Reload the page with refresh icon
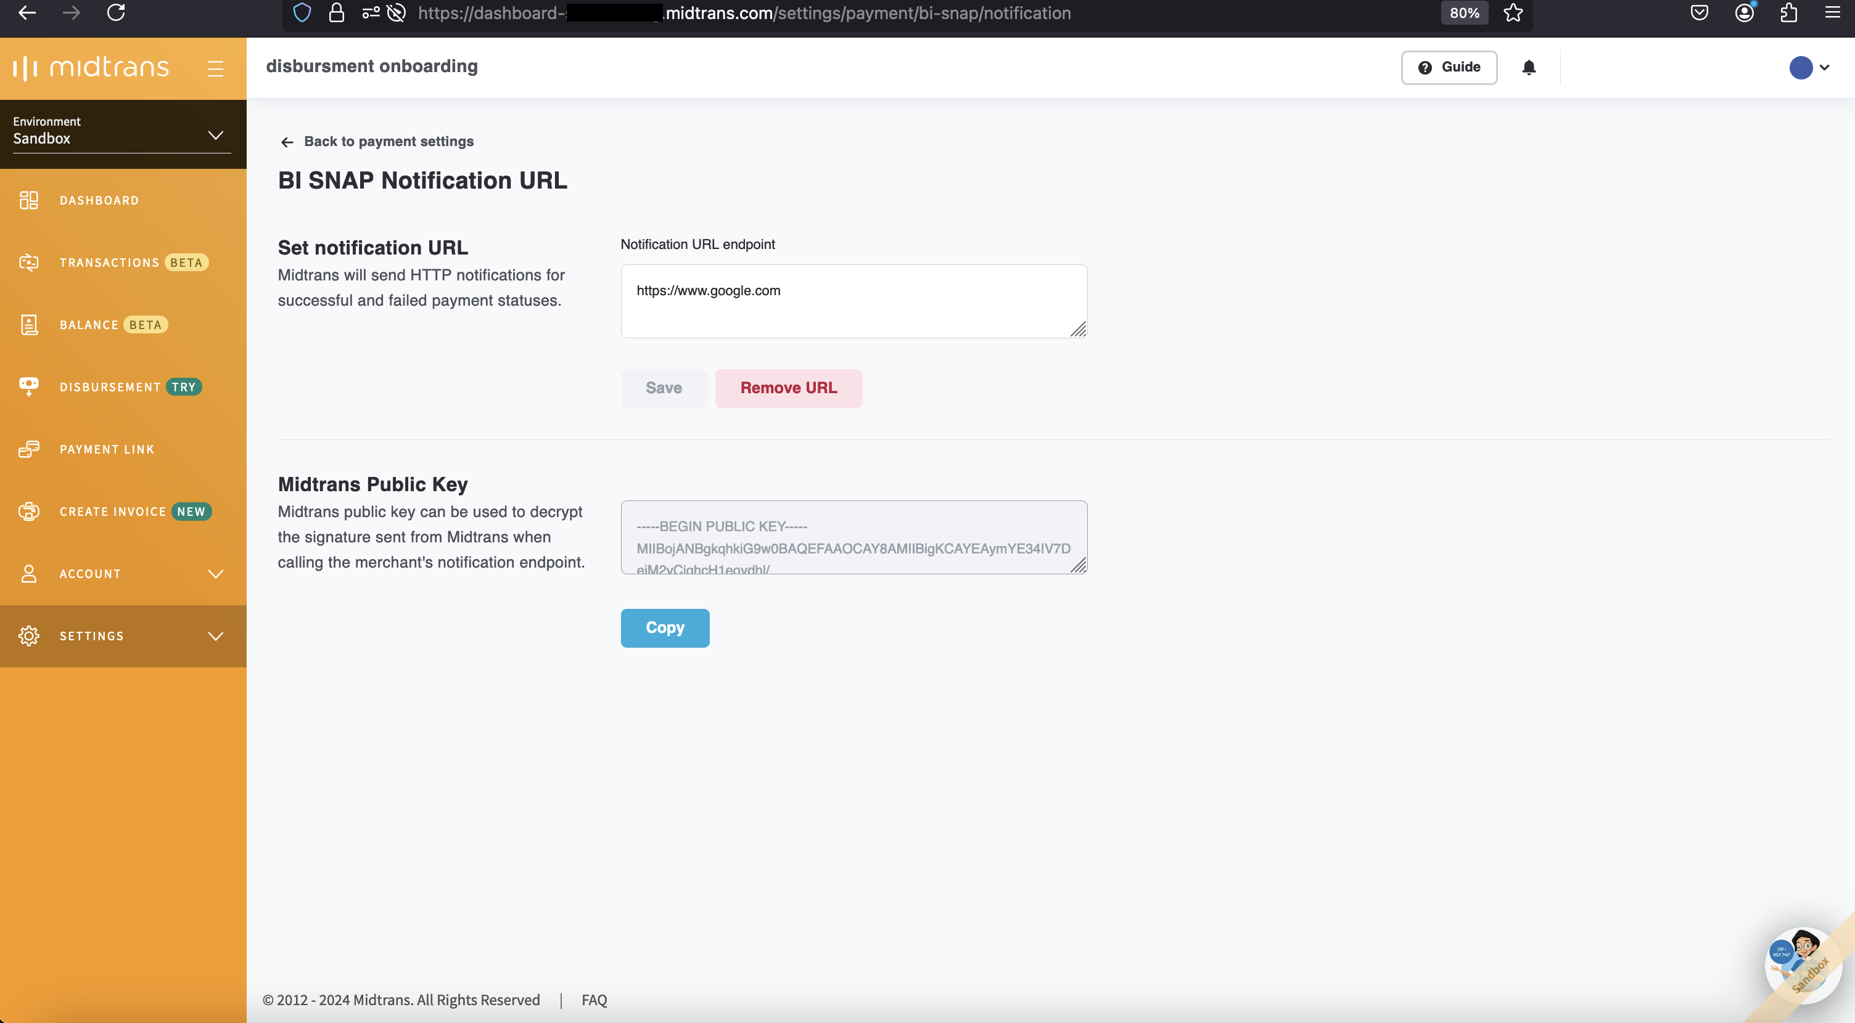Image resolution: width=1855 pixels, height=1023 pixels. pos(116,12)
